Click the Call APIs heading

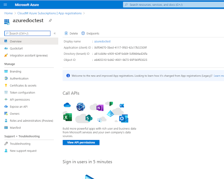[71, 93]
